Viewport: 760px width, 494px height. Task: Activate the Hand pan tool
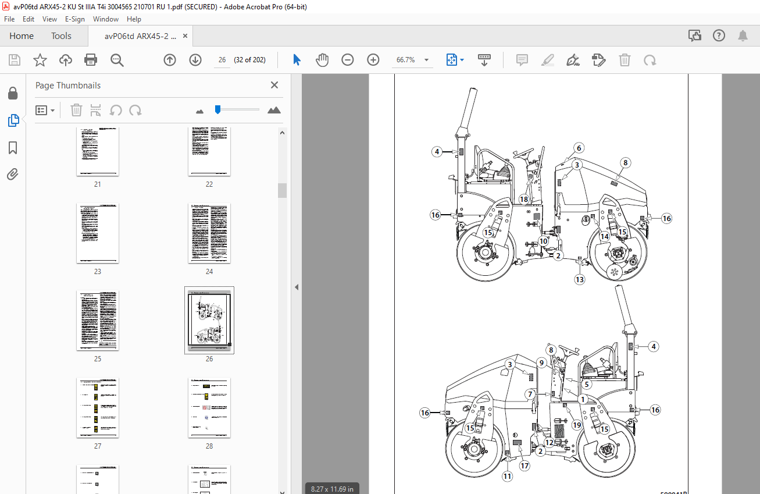click(x=322, y=60)
